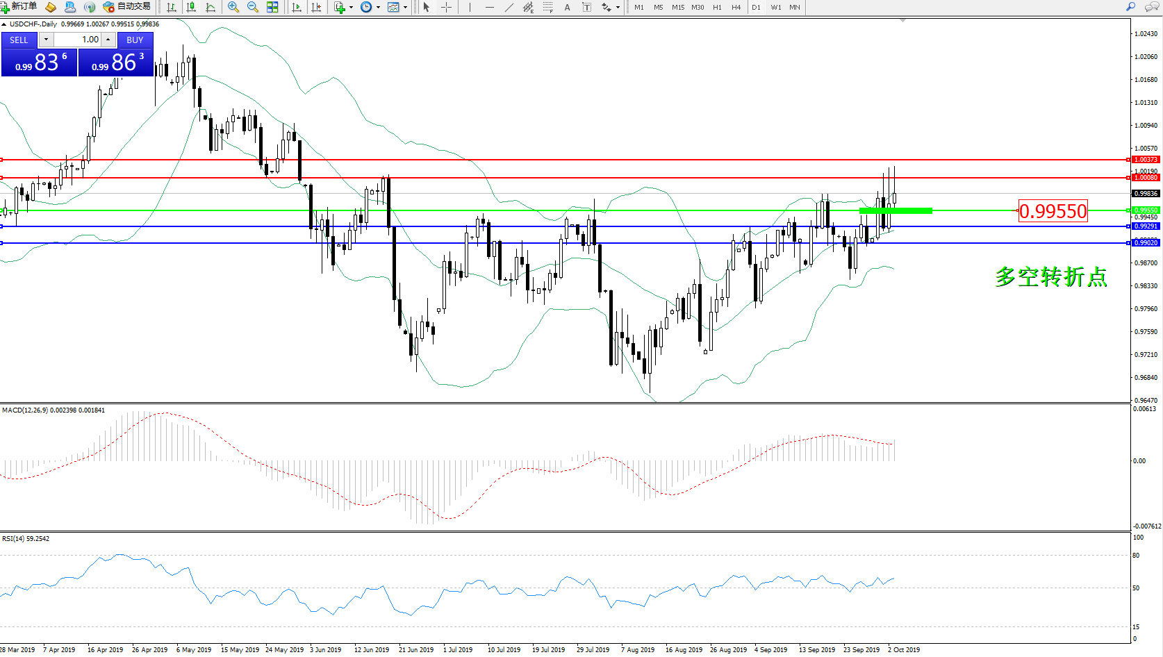Image resolution: width=1163 pixels, height=657 pixels.
Task: Select the text label tool A
Action: point(567,7)
